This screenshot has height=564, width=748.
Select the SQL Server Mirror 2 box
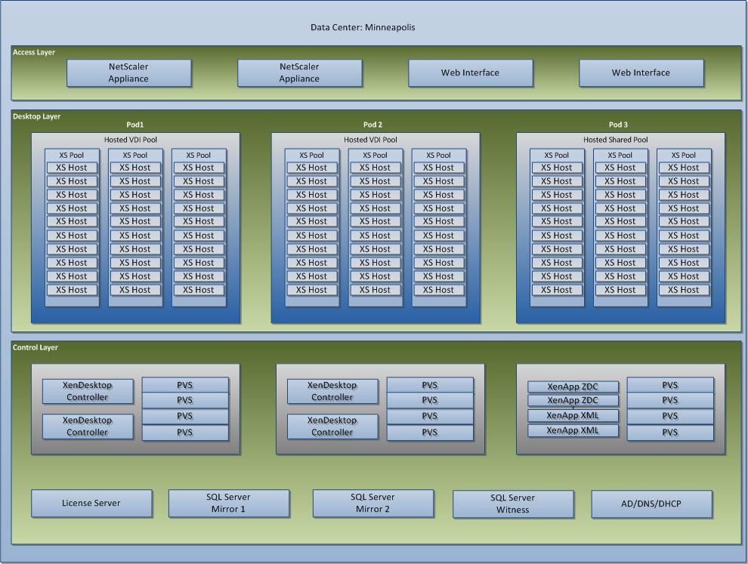[x=372, y=503]
